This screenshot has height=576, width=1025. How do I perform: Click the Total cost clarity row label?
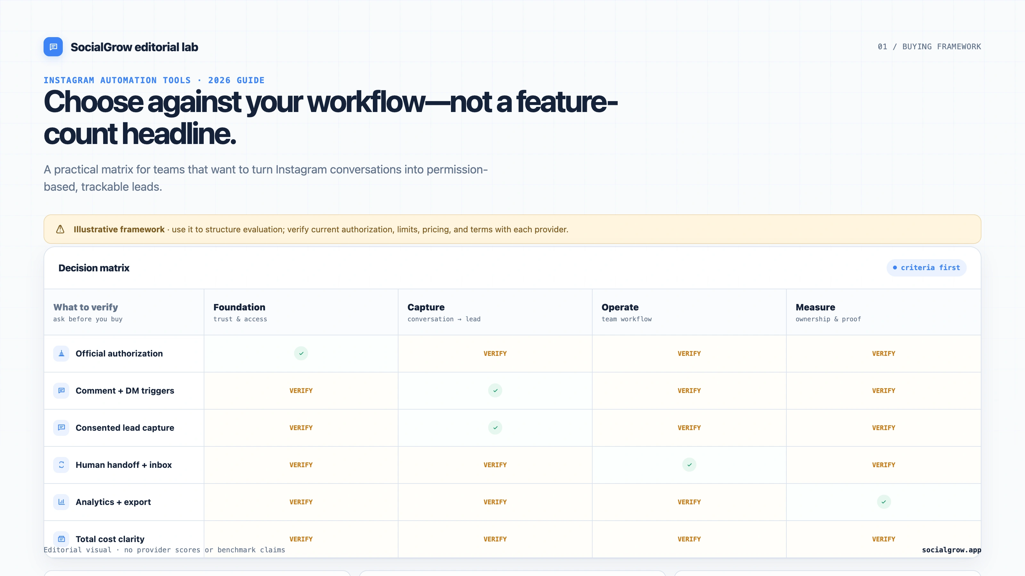coord(110,539)
